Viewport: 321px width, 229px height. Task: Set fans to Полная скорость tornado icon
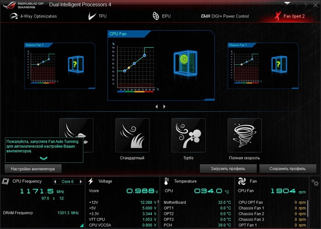pos(244,135)
